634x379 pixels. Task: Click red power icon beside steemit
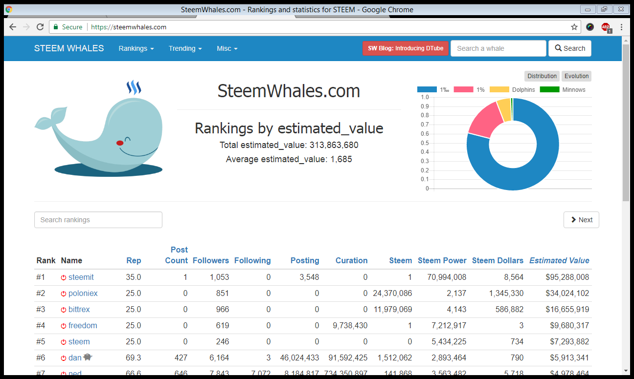(x=64, y=277)
